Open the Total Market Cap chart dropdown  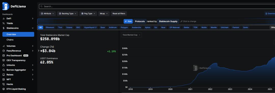pos(131,35)
